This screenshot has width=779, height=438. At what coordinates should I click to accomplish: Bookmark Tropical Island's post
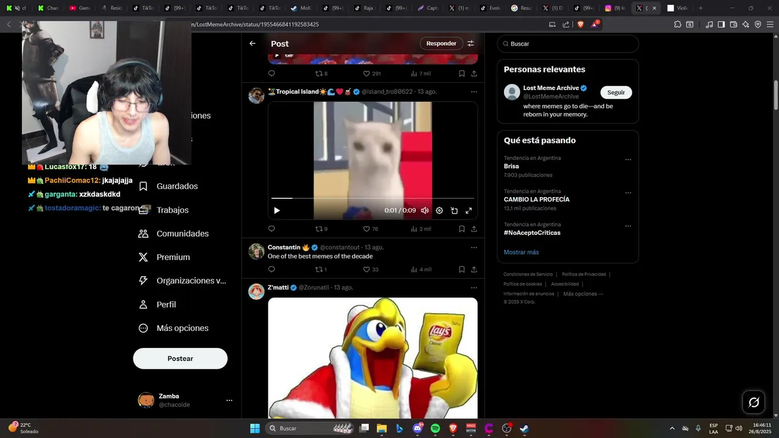[462, 229]
